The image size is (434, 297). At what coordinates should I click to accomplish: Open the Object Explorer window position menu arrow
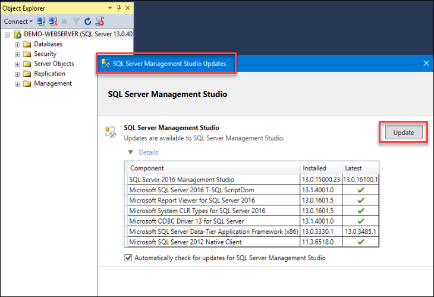pos(110,8)
